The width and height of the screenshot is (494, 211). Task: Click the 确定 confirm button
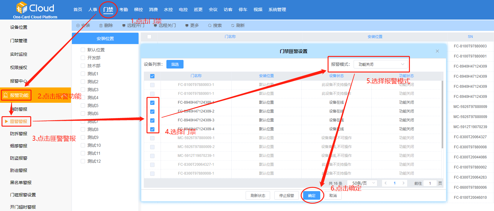coord(312,196)
